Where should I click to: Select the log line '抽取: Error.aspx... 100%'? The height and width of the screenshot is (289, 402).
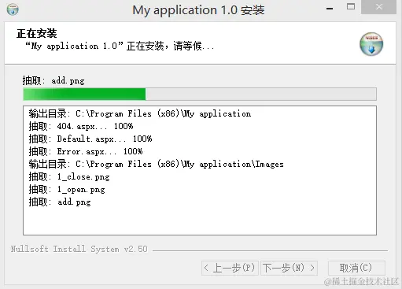pos(86,151)
